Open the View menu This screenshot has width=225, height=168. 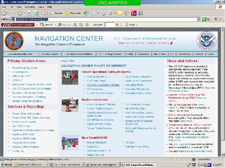pyautogui.click(x=19, y=7)
